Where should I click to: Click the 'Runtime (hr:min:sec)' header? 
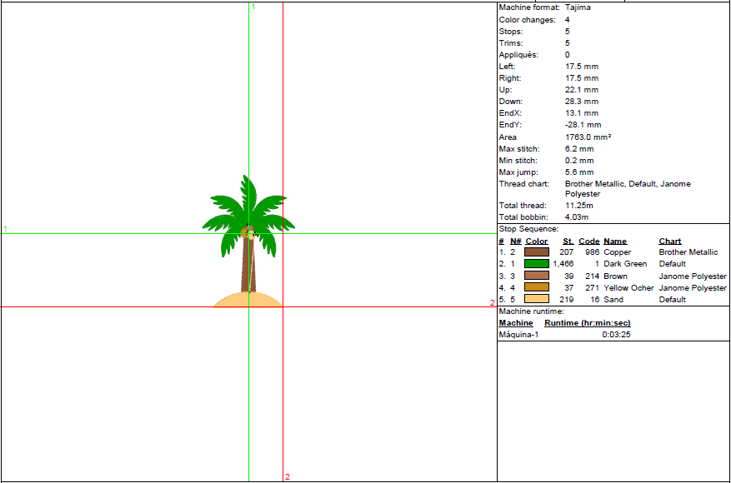(x=587, y=323)
